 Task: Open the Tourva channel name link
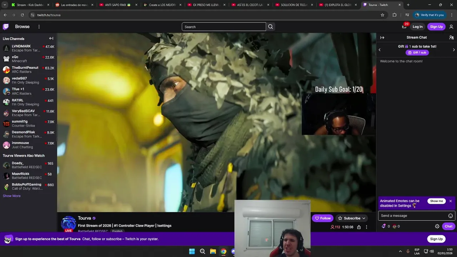(85, 218)
